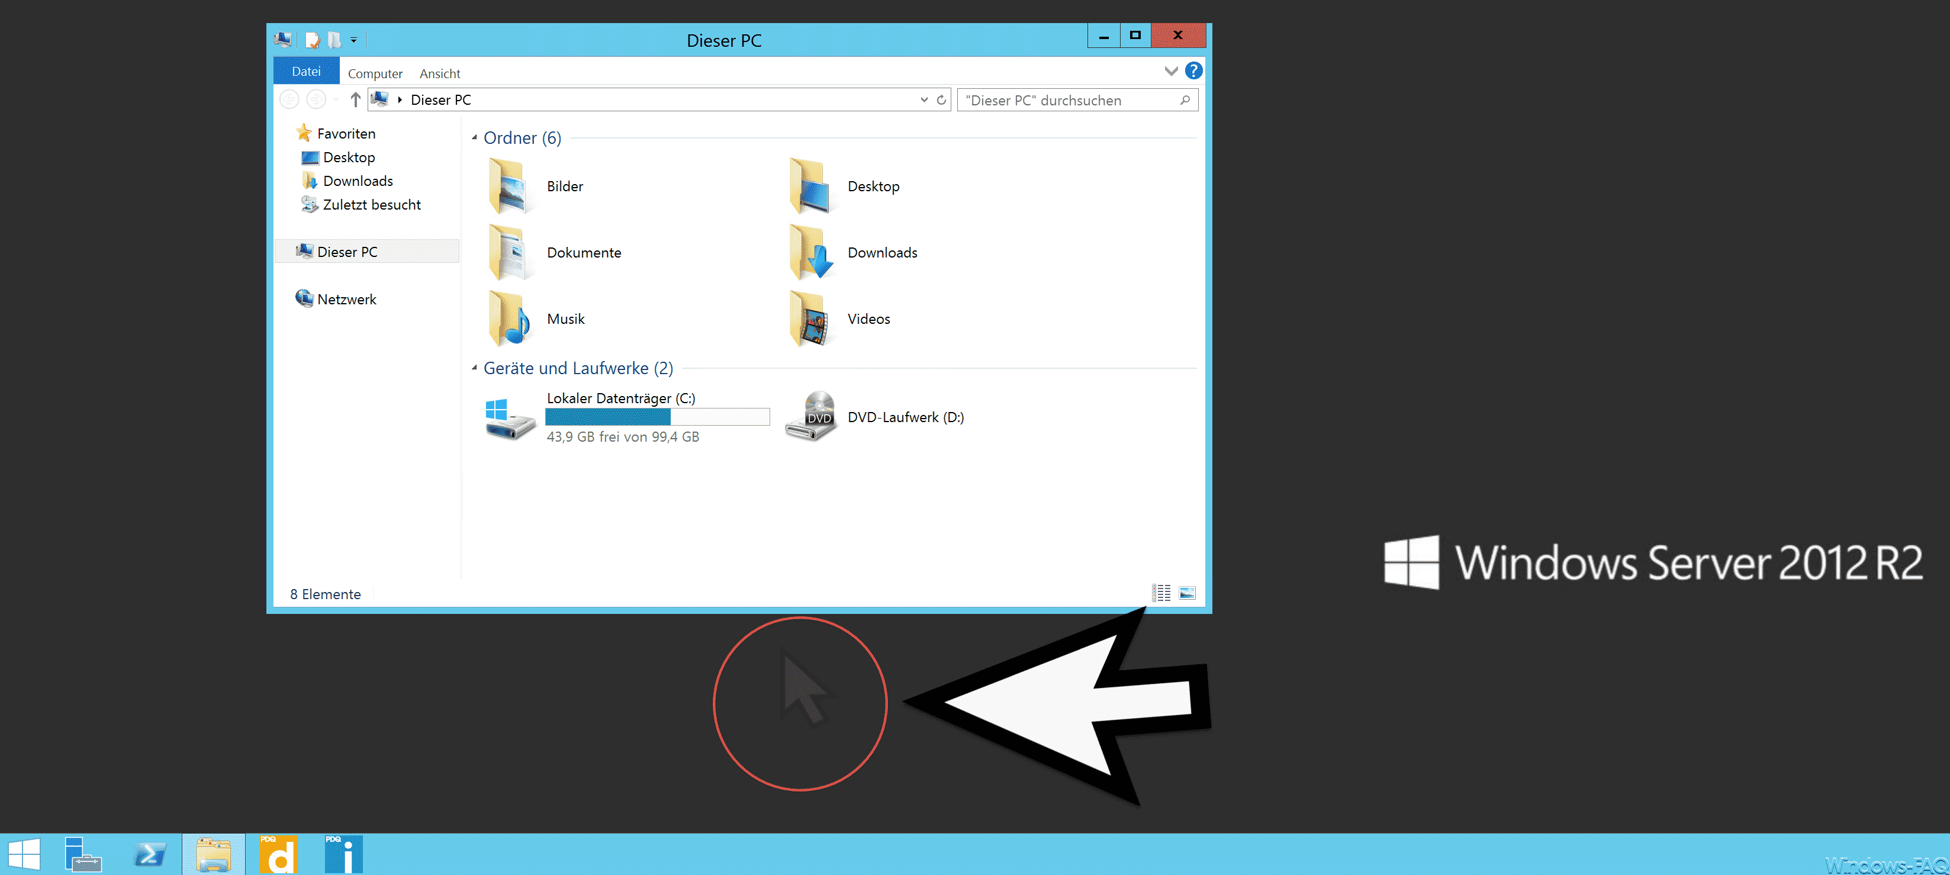This screenshot has width=1950, height=875.
Task: Open the Desktop folder icon in Ordner group
Action: (810, 186)
